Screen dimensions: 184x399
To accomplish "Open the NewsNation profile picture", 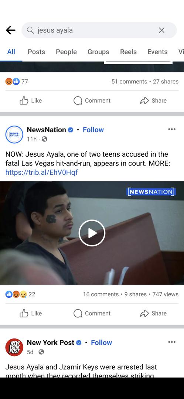I will point(14,134).
